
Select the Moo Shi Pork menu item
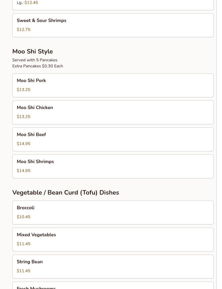[x=113, y=85]
